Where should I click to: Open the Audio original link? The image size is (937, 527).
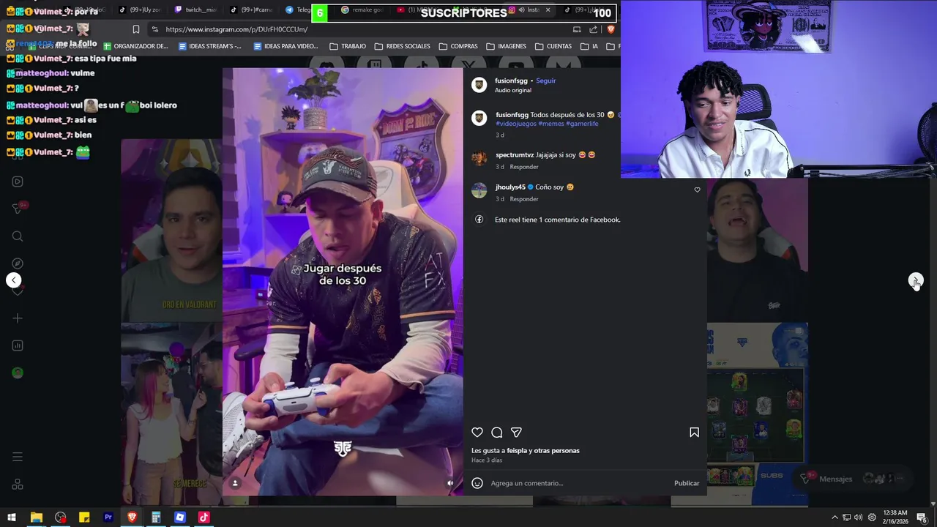(512, 90)
